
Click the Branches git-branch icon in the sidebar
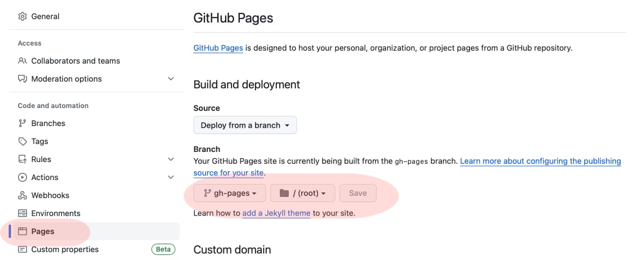point(23,123)
